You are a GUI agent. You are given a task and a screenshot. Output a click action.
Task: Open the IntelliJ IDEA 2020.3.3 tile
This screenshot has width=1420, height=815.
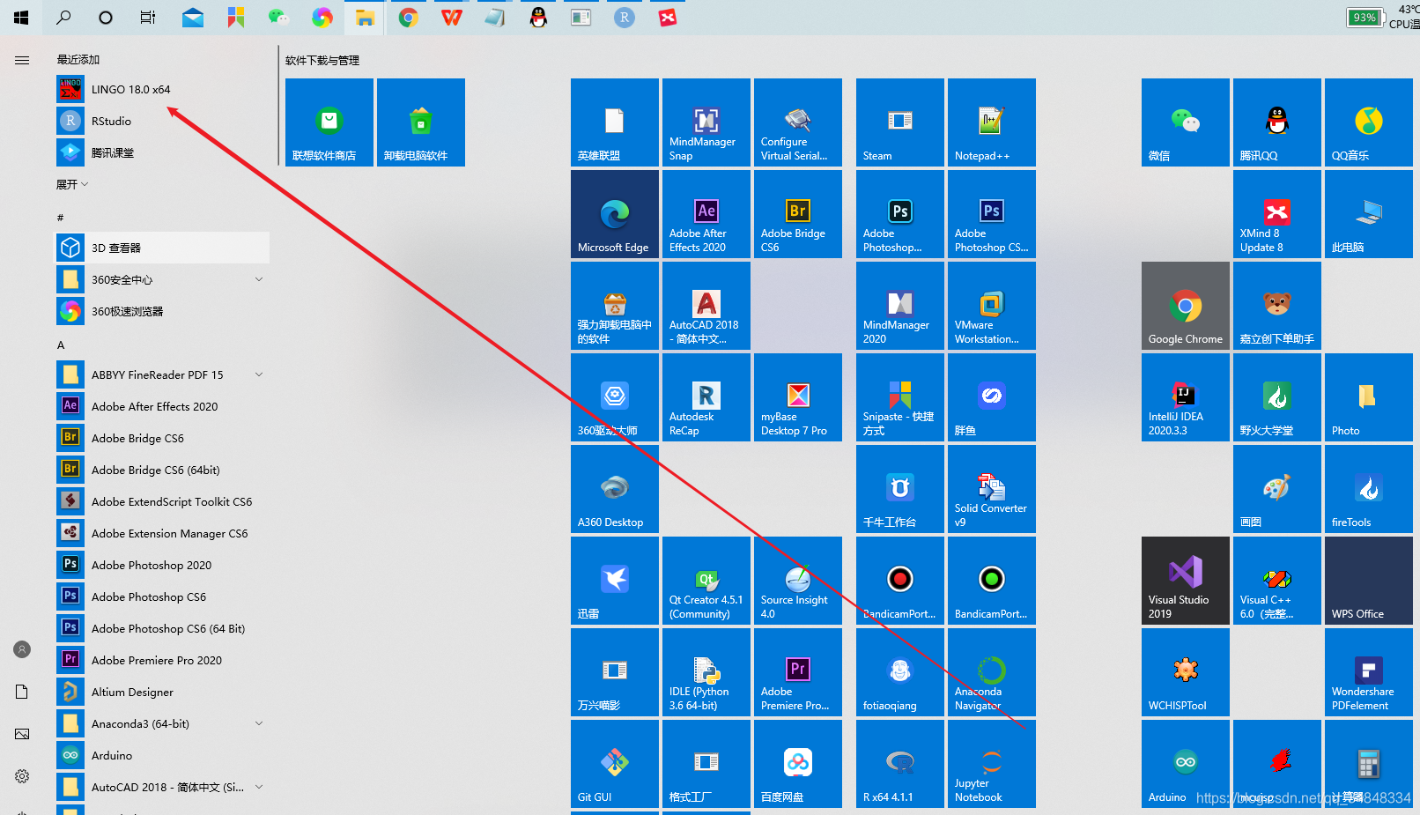coord(1186,397)
